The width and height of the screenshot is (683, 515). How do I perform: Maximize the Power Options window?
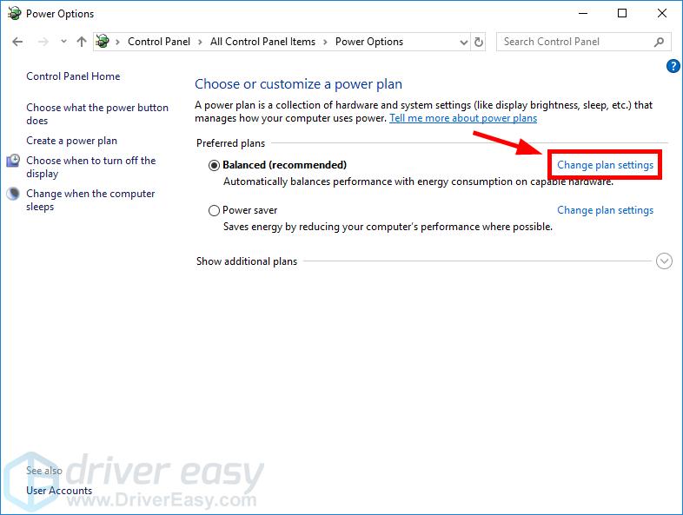[622, 13]
